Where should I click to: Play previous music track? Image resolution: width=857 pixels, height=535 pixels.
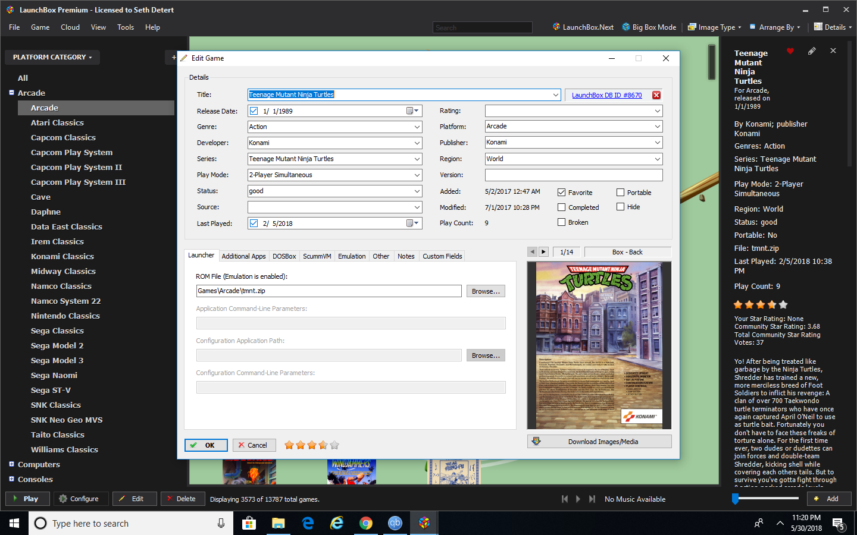pos(565,499)
